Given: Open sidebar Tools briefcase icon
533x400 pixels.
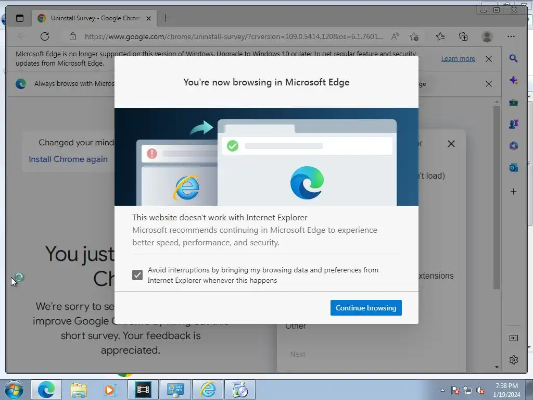Looking at the screenshot, I should (514, 103).
